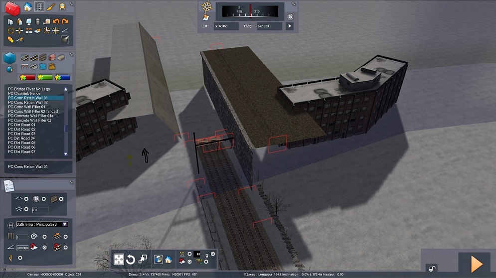Click the monitor display icon

coord(29,21)
